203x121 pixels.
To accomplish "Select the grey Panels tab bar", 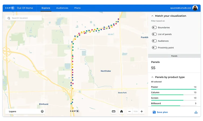I will (x=174, y=56).
